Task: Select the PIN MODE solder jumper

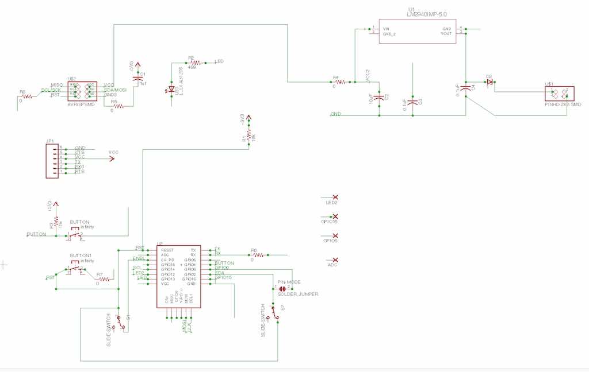Action: (282, 288)
